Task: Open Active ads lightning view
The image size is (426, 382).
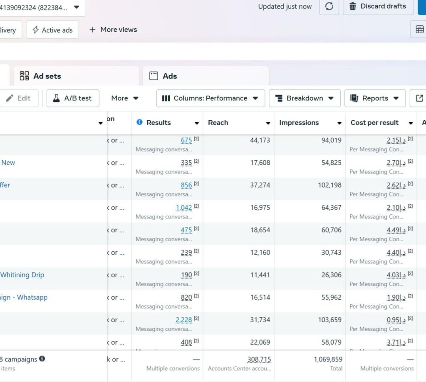Action: (x=52, y=30)
